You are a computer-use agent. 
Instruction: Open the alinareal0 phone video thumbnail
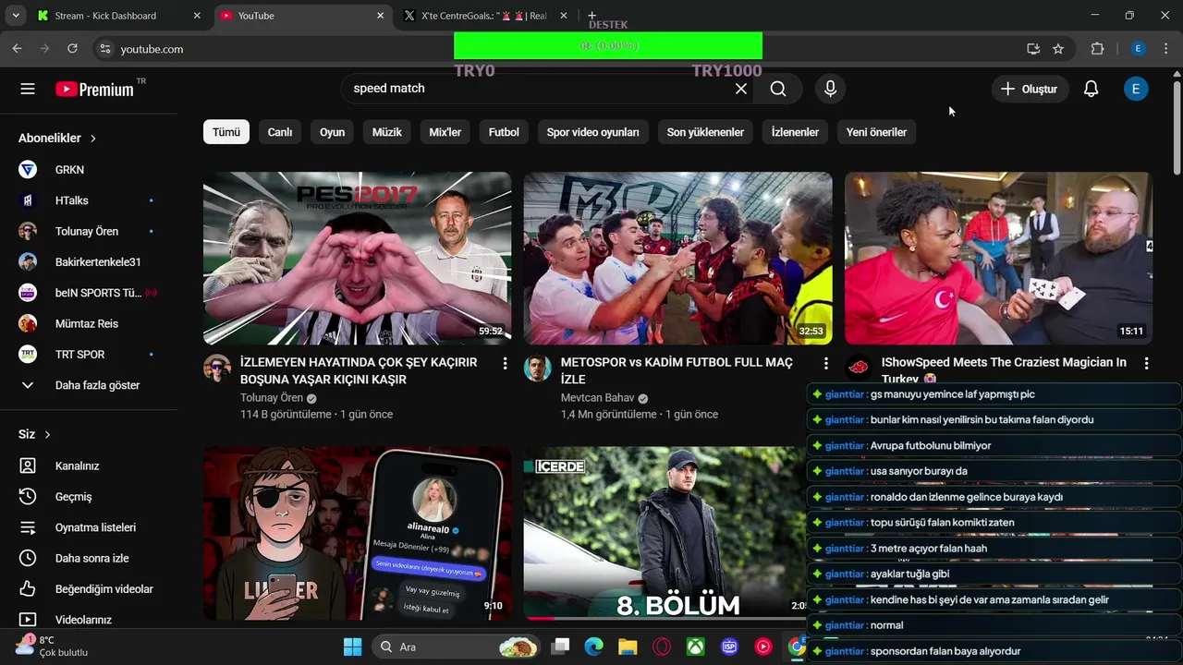click(358, 534)
